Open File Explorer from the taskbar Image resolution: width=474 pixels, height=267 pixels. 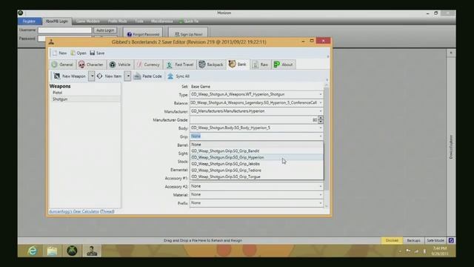(x=52, y=251)
